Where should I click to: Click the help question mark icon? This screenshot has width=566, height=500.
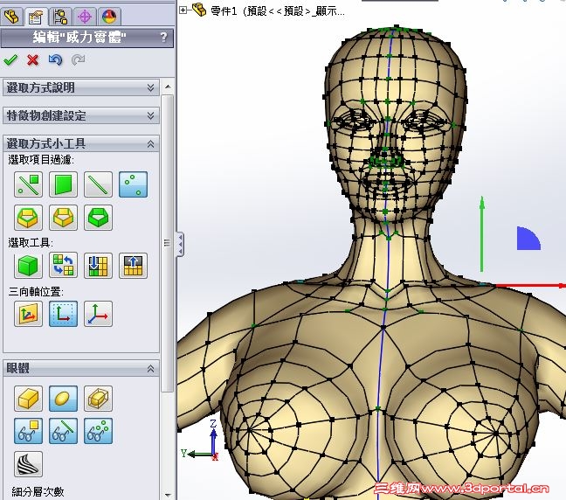point(163,37)
